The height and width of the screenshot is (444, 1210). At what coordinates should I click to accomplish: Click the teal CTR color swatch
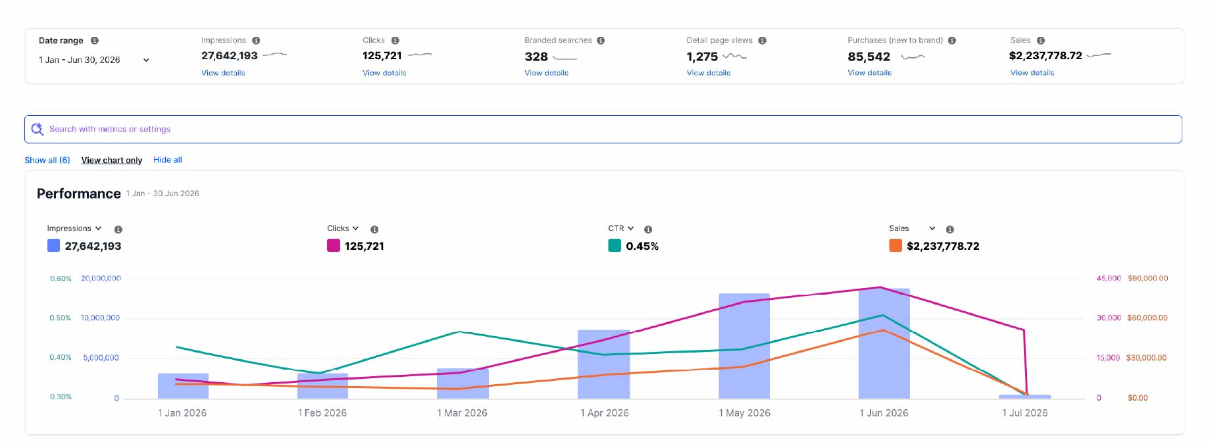[x=615, y=246]
